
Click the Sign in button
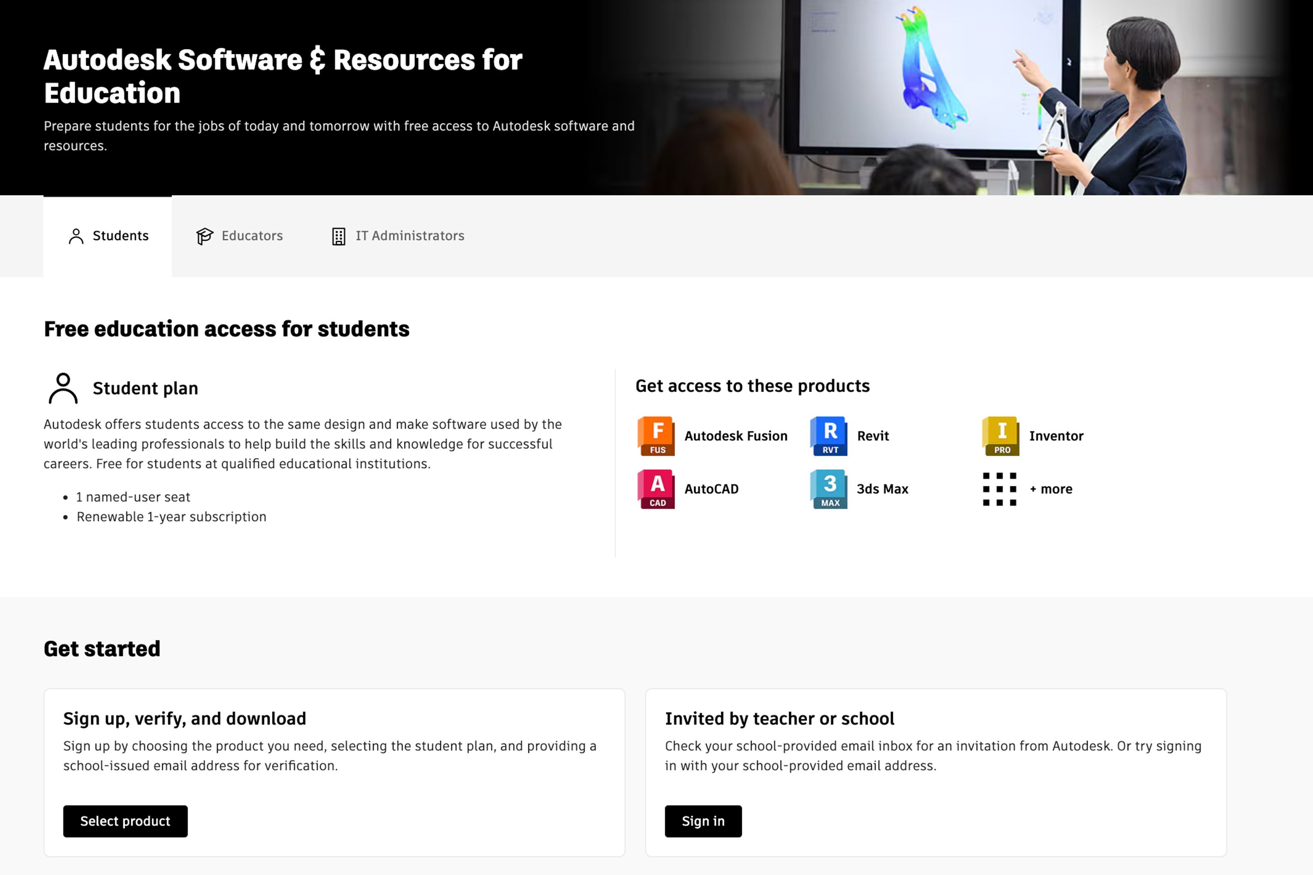[703, 821]
